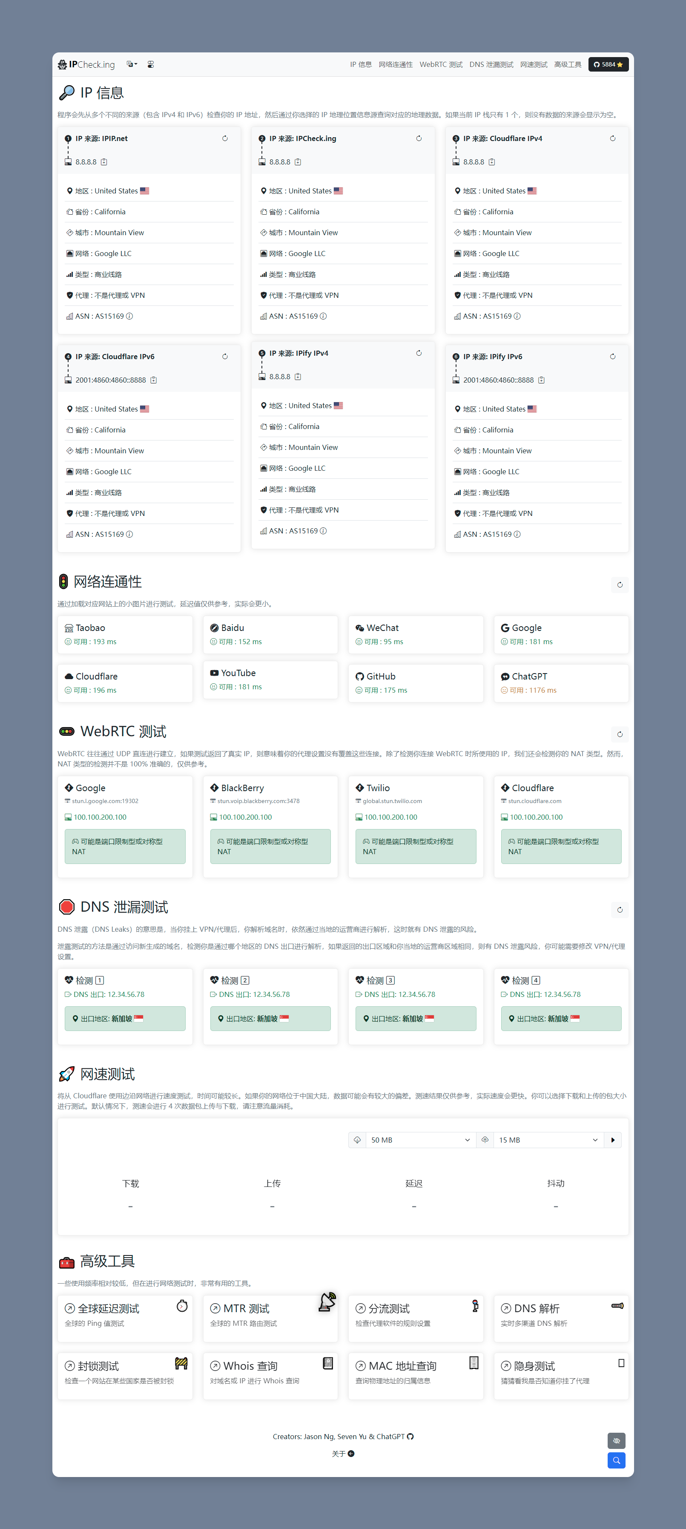Click the 关于 link in the footer

point(338,1454)
